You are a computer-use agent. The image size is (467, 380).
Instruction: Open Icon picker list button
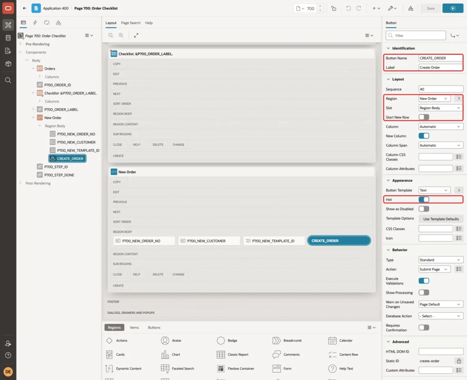point(459,238)
